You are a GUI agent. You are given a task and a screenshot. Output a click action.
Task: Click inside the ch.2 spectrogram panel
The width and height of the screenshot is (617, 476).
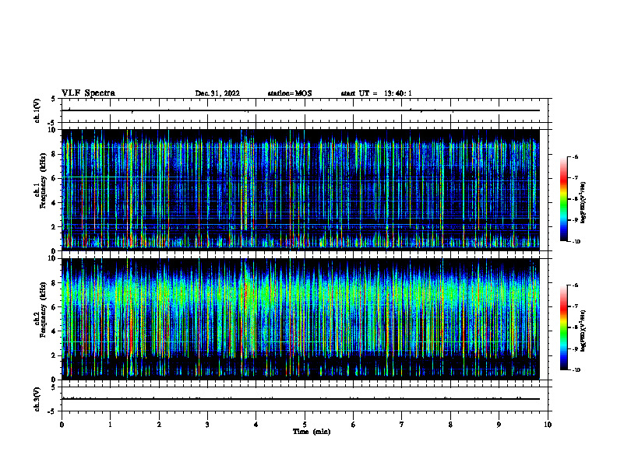point(301,319)
